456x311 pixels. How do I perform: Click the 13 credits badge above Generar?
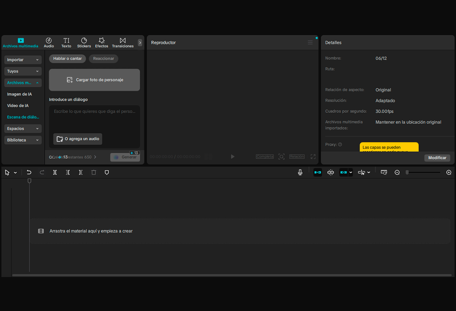coord(135,153)
